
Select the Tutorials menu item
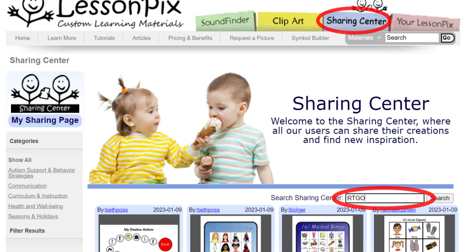(104, 38)
